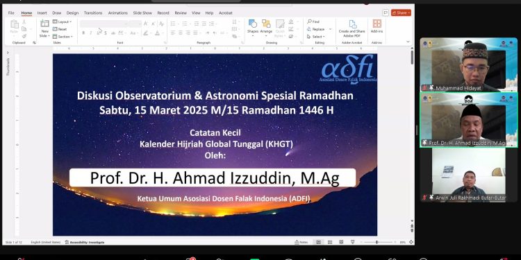Increase list indent level icon
Screen dimensions: 521x260
[x=204, y=24]
